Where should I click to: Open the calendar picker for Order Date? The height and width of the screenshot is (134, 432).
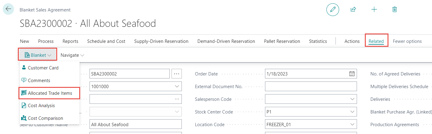tap(352, 74)
